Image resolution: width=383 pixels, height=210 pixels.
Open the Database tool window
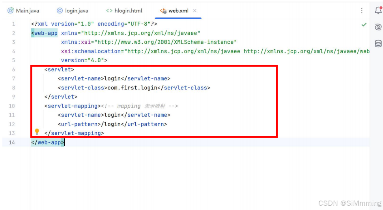pos(378,43)
